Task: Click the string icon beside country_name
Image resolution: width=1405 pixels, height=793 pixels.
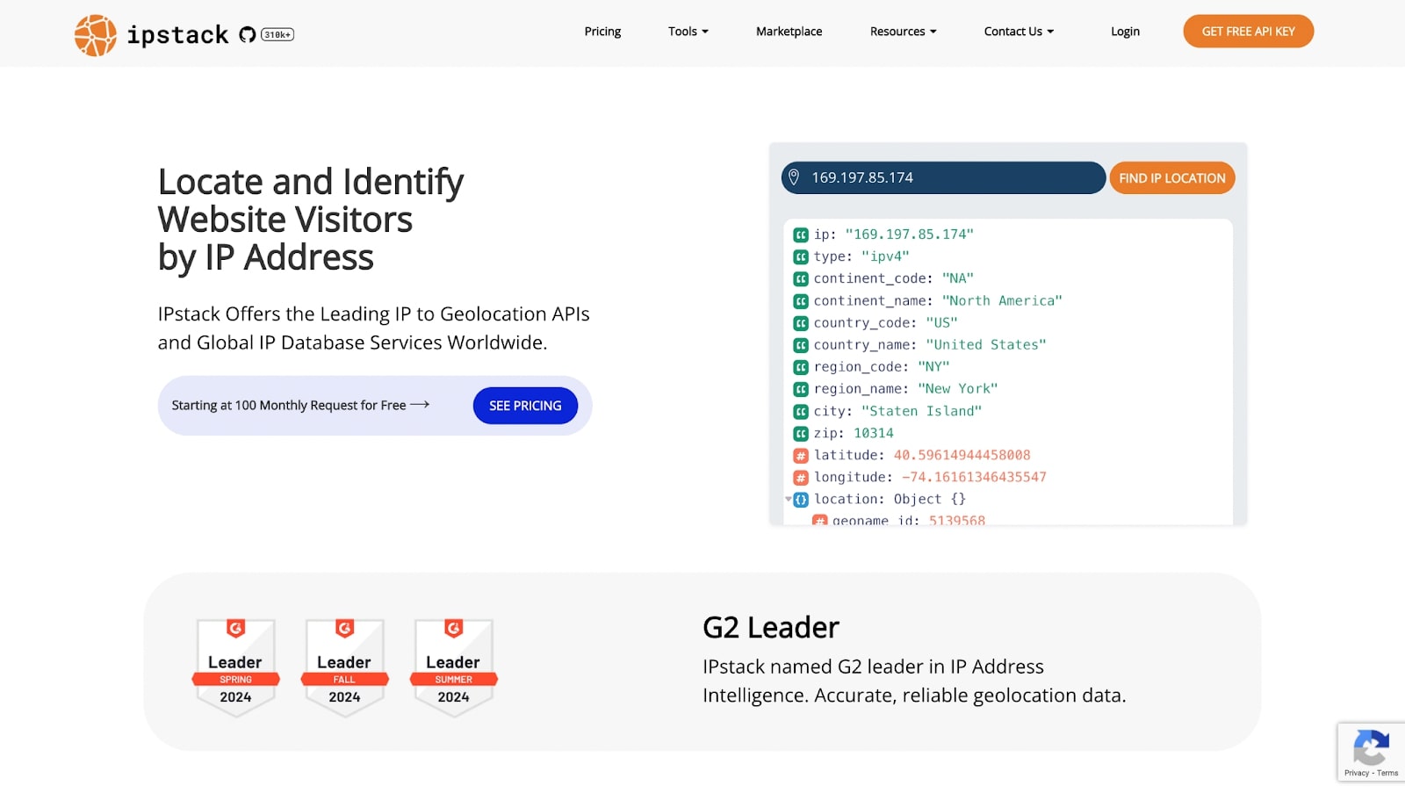Action: [x=801, y=345]
